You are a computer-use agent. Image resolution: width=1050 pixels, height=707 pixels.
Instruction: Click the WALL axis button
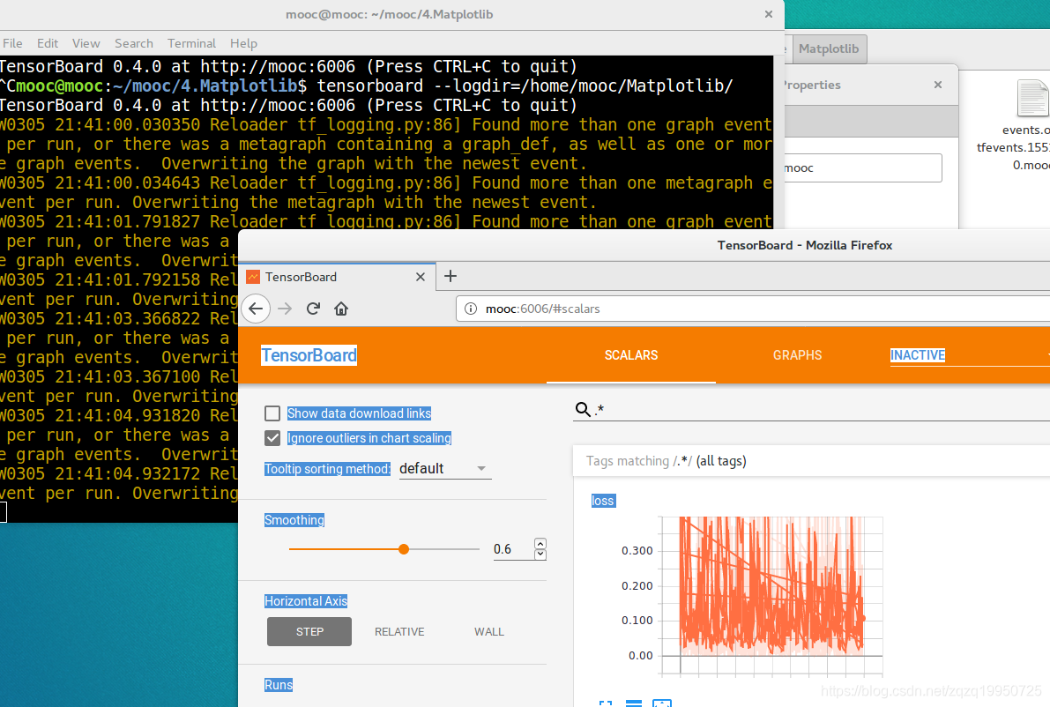click(489, 631)
